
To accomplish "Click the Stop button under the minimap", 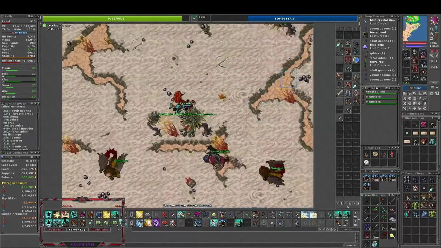I will 434,83.
